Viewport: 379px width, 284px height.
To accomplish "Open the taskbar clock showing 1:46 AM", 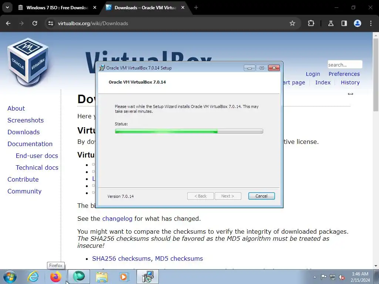I will [360, 277].
